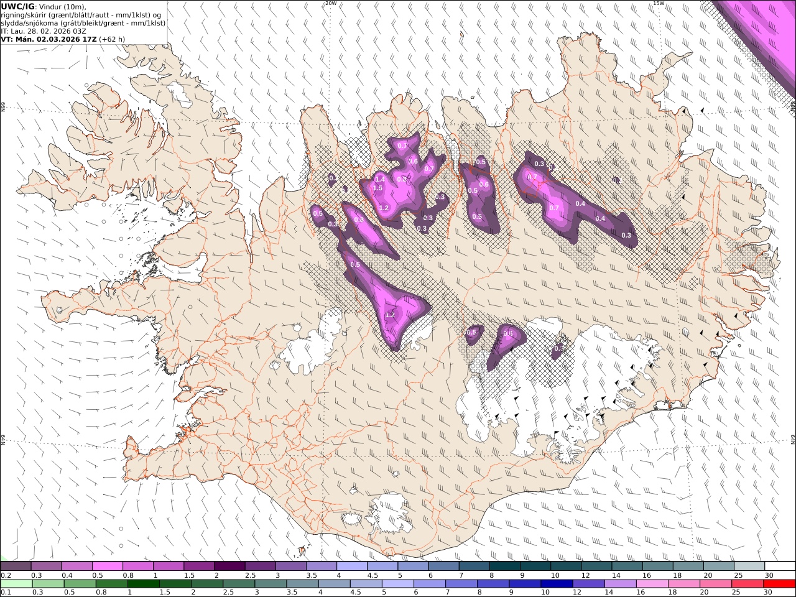Select the light pink 16–18 swatch, lower legend
Image resolution: width=796 pixels, height=597 pixels.
652,584
